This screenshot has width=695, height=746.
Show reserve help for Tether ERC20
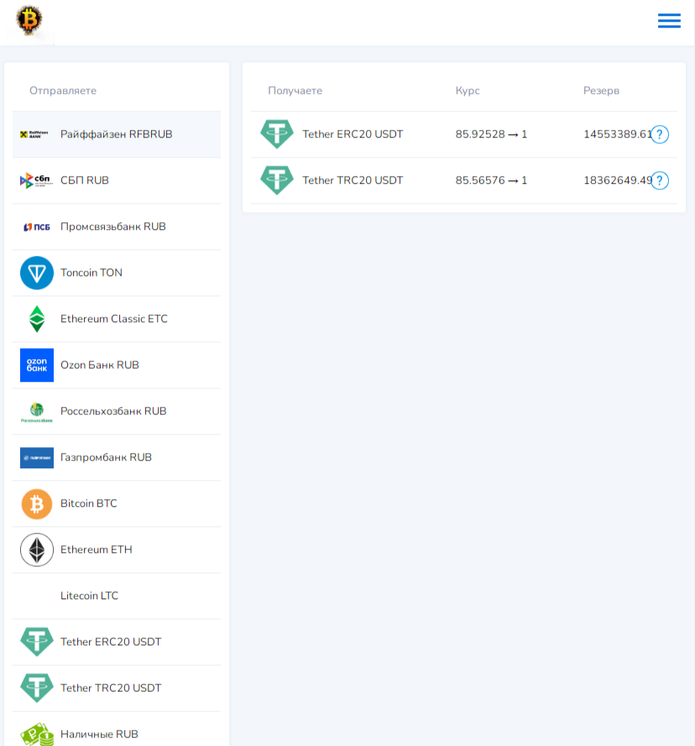click(x=659, y=134)
